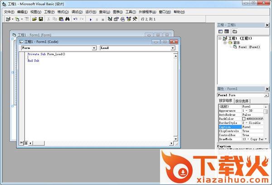
Task: Open the 工具(T) menu
Action: [131, 12]
